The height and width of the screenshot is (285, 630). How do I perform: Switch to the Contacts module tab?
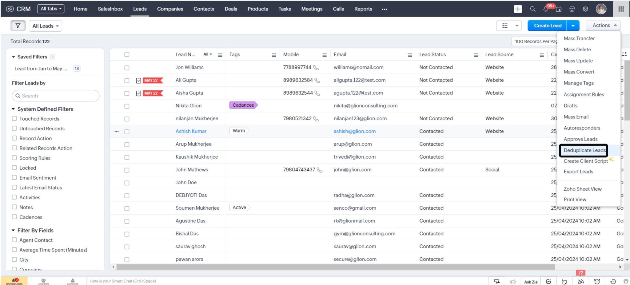(x=204, y=9)
